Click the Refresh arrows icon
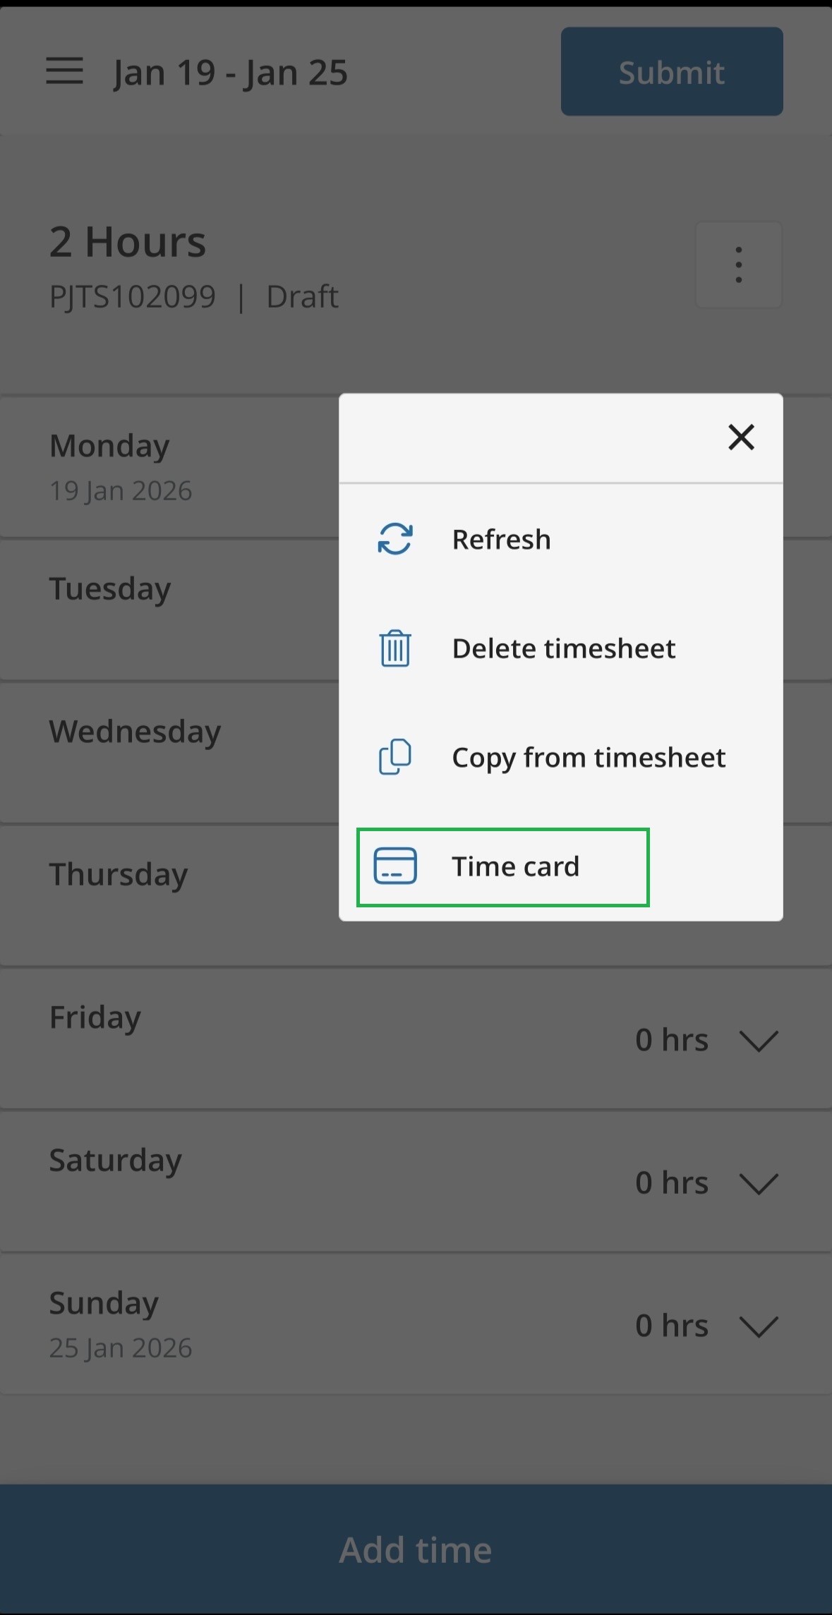832x1615 pixels. click(395, 540)
